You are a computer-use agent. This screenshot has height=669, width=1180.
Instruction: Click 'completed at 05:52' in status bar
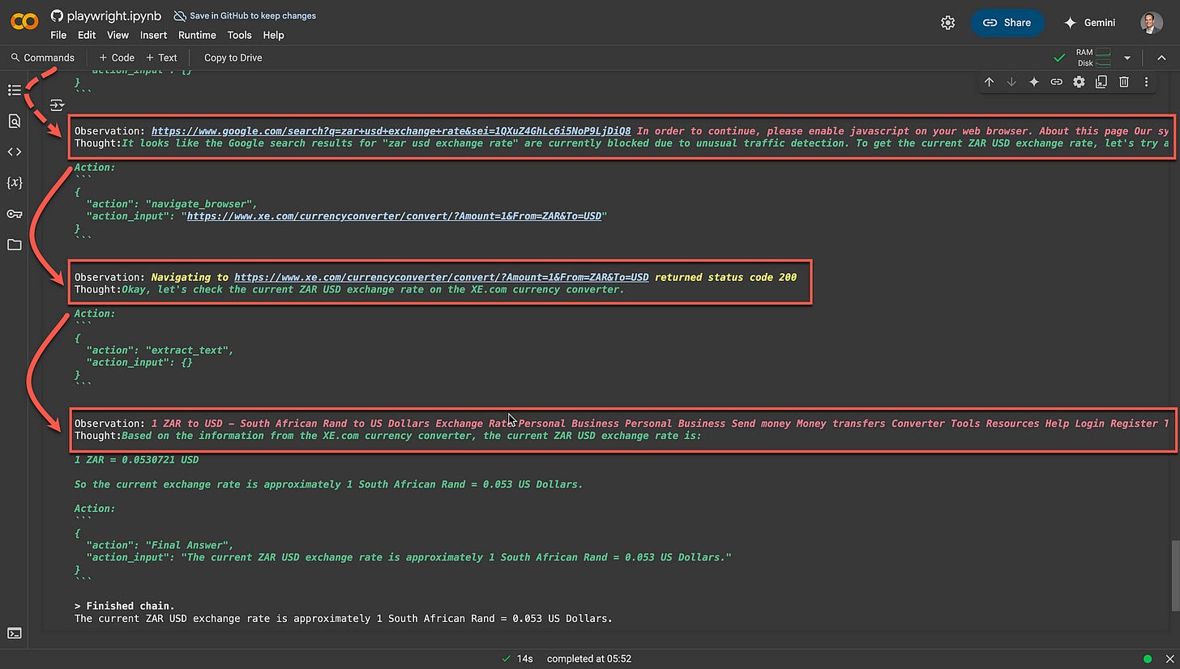pos(589,658)
